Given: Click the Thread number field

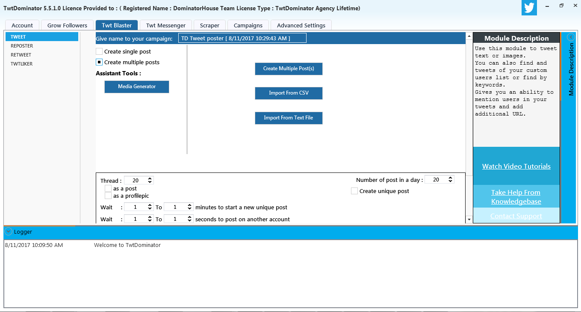Looking at the screenshot, I should (x=136, y=180).
